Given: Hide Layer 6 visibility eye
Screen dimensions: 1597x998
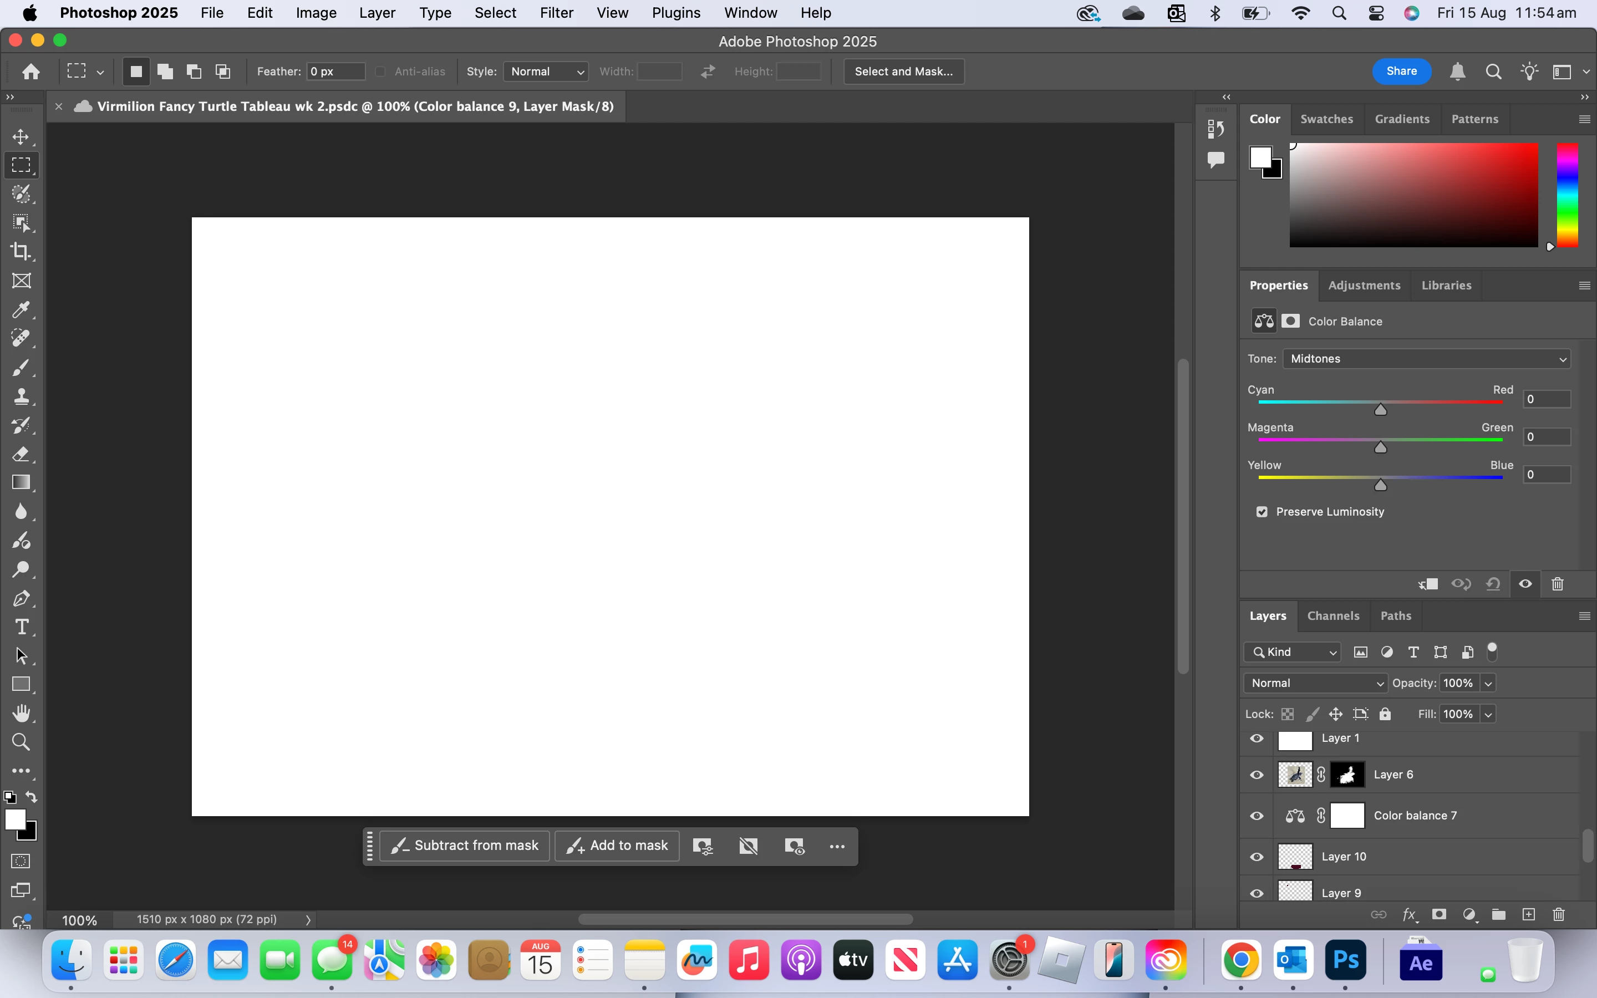Looking at the screenshot, I should (1257, 775).
